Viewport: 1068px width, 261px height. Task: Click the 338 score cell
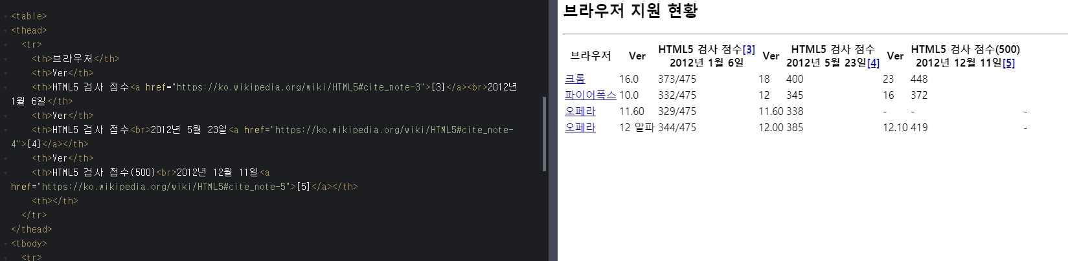[795, 111]
